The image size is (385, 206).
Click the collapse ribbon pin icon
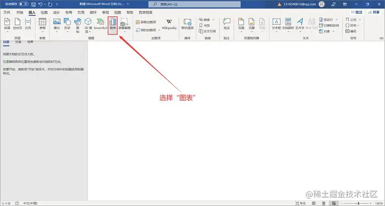point(381,38)
